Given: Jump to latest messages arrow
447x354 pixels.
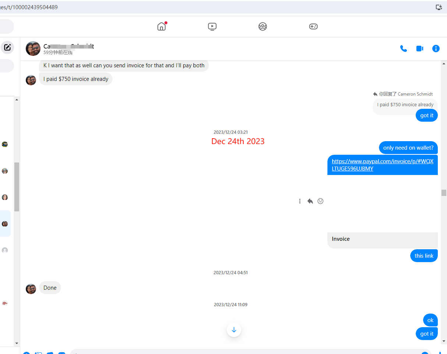Looking at the screenshot, I should click(x=234, y=330).
